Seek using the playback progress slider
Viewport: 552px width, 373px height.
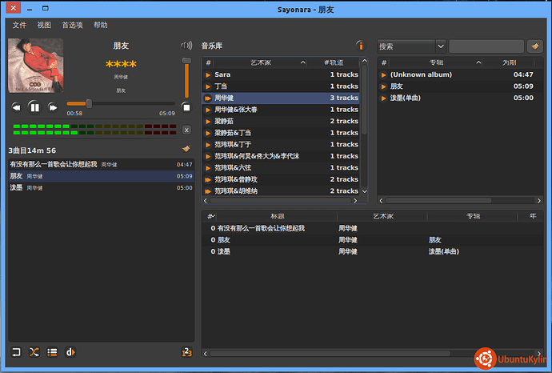121,103
